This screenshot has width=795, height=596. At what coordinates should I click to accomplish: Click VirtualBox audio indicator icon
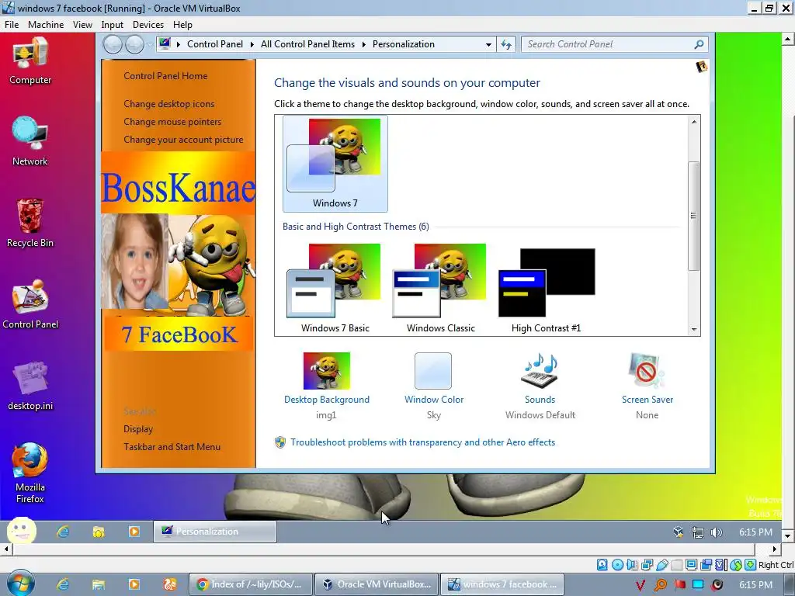point(632,565)
